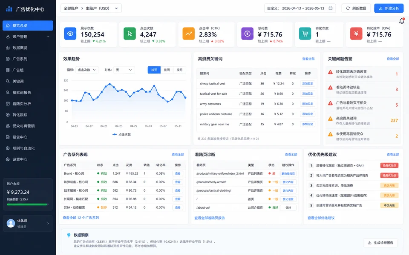This screenshot has height=255, width=409.
Task: Click the green cursor clicks icon
Action: click(x=130, y=34)
